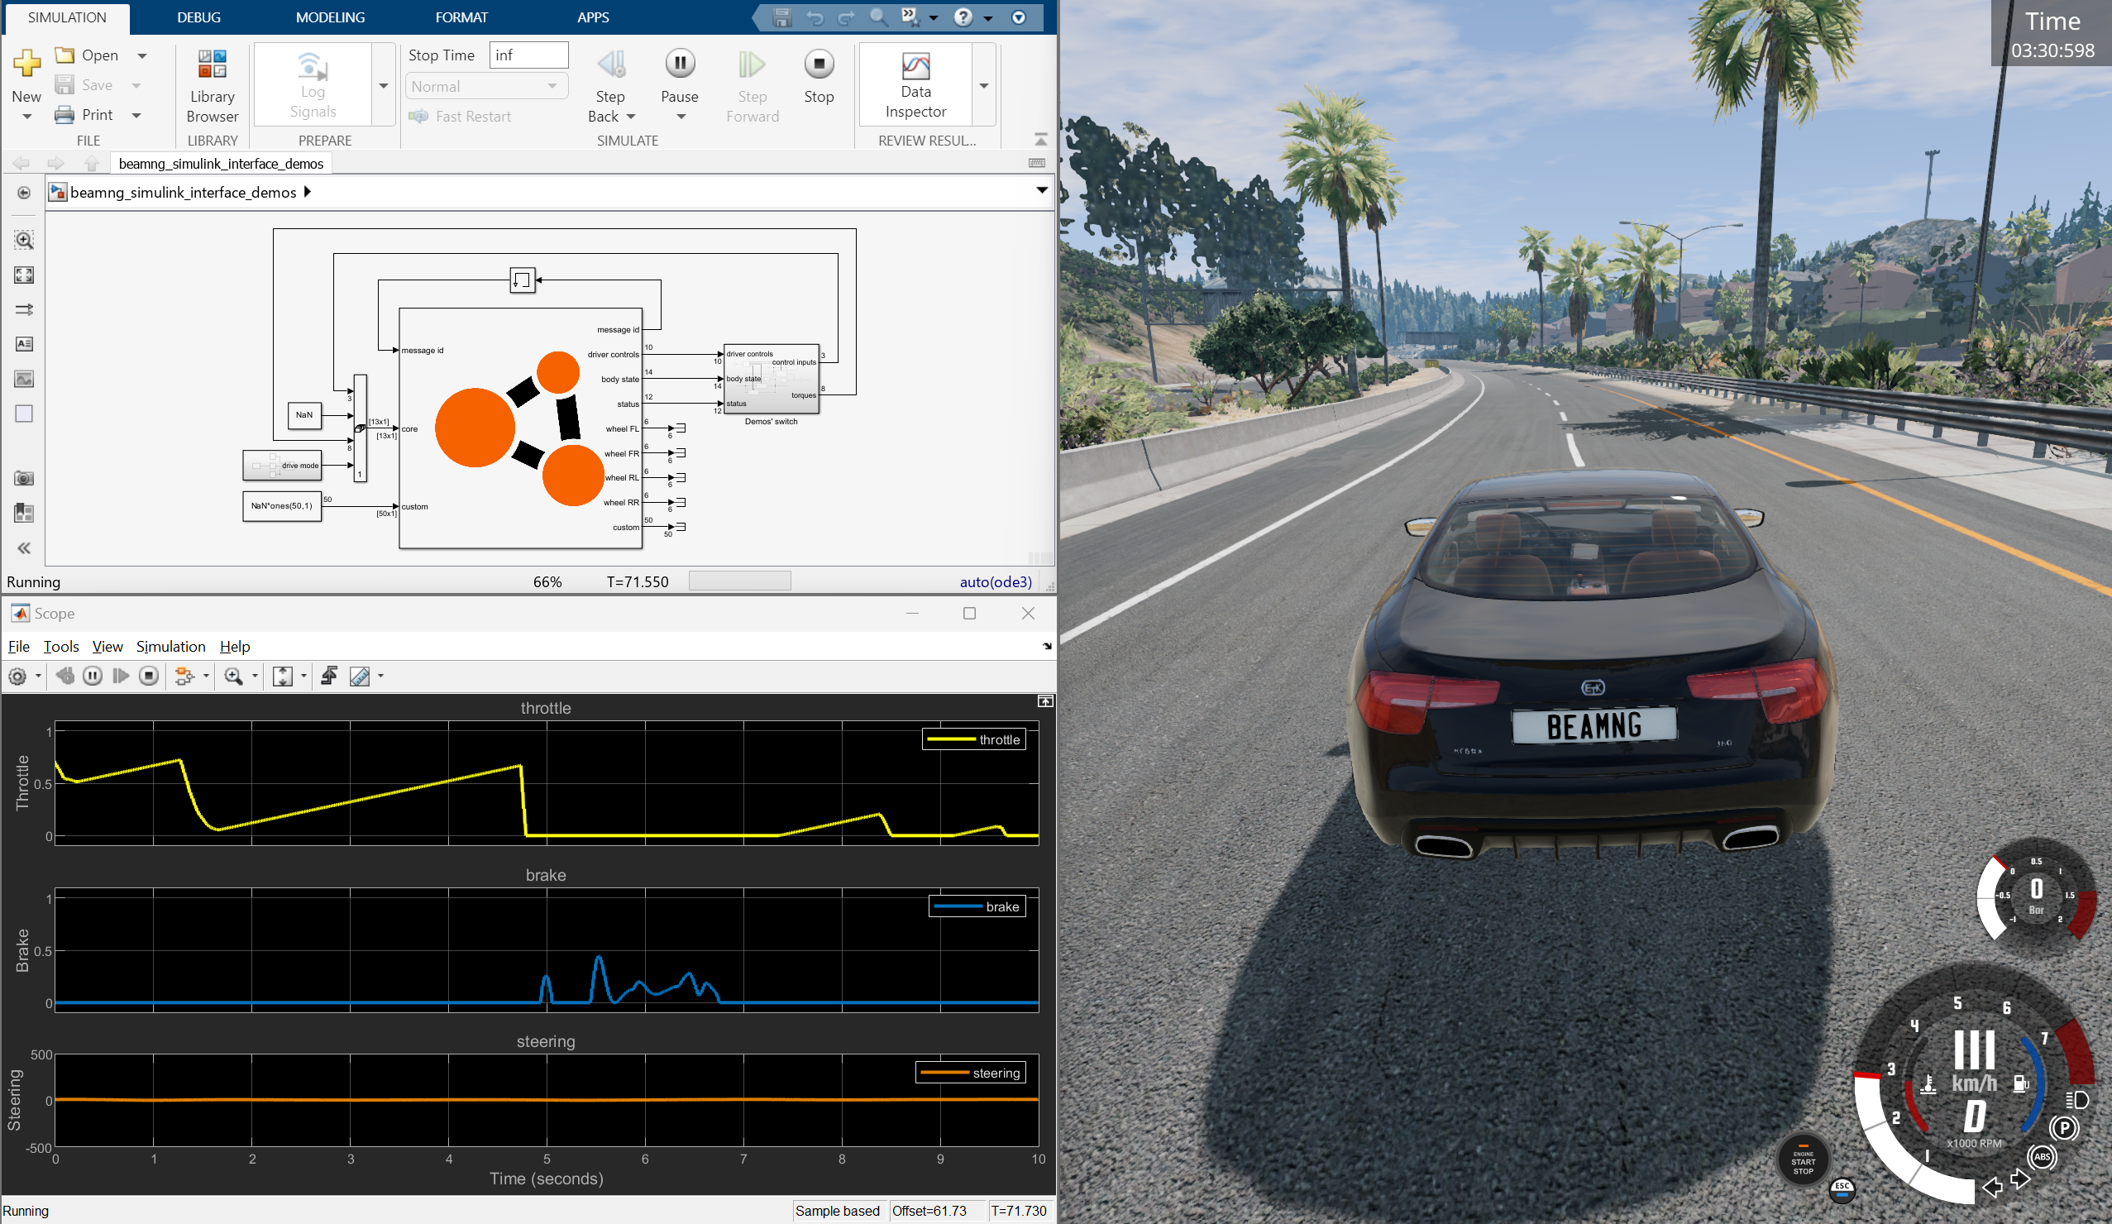Toggle the steering legend entry
This screenshot has width=2112, height=1224.
[x=971, y=1073]
